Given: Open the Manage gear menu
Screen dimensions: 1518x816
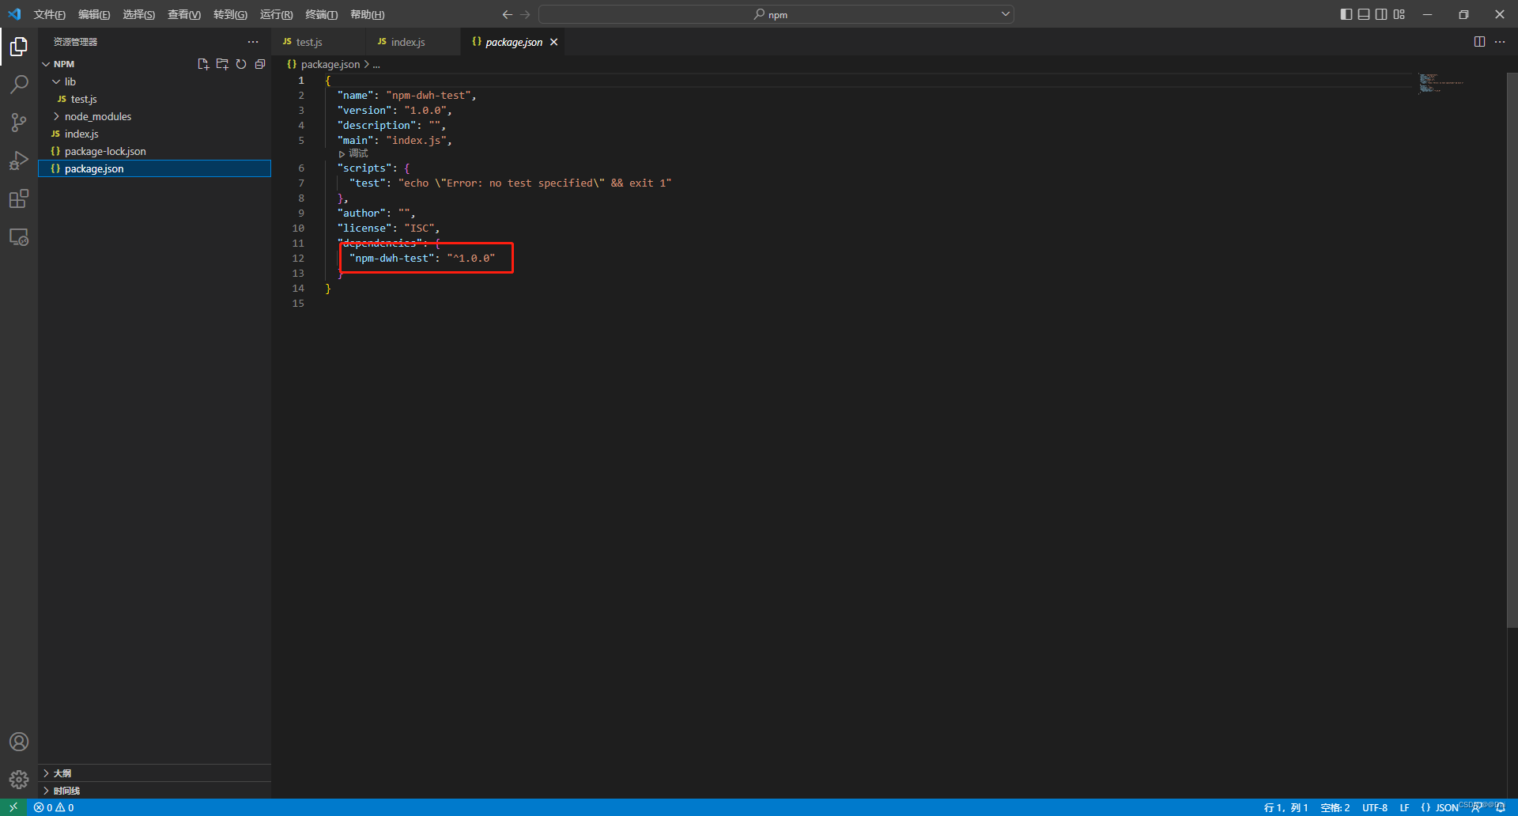Looking at the screenshot, I should click(19, 780).
